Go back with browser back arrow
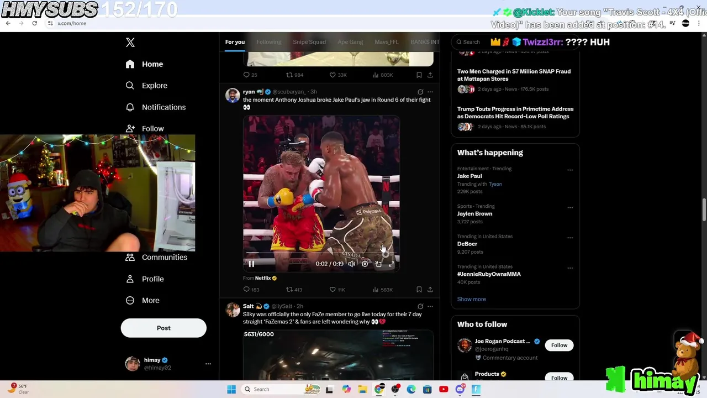This screenshot has height=398, width=707. pyautogui.click(x=8, y=23)
